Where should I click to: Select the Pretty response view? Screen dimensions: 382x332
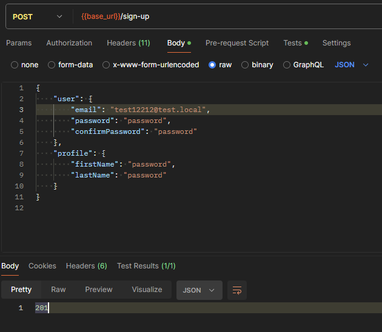(21, 290)
